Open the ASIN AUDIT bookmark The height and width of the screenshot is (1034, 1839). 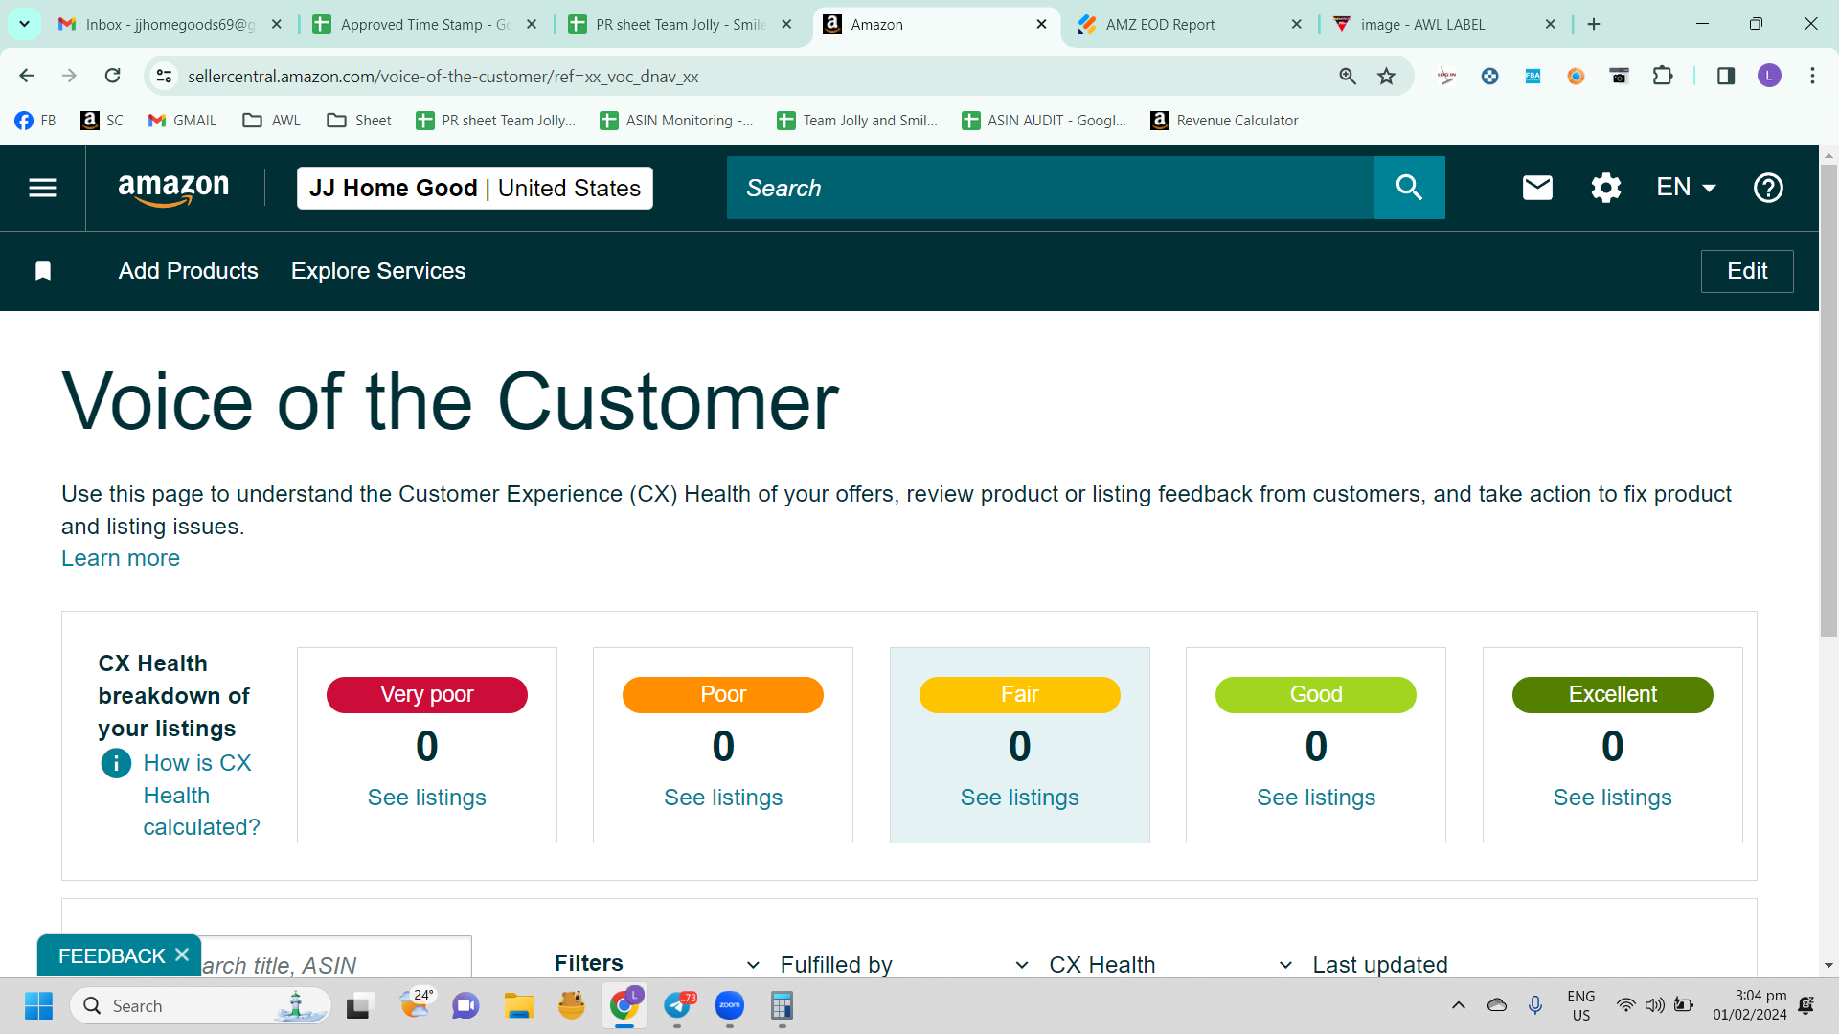[1044, 121]
